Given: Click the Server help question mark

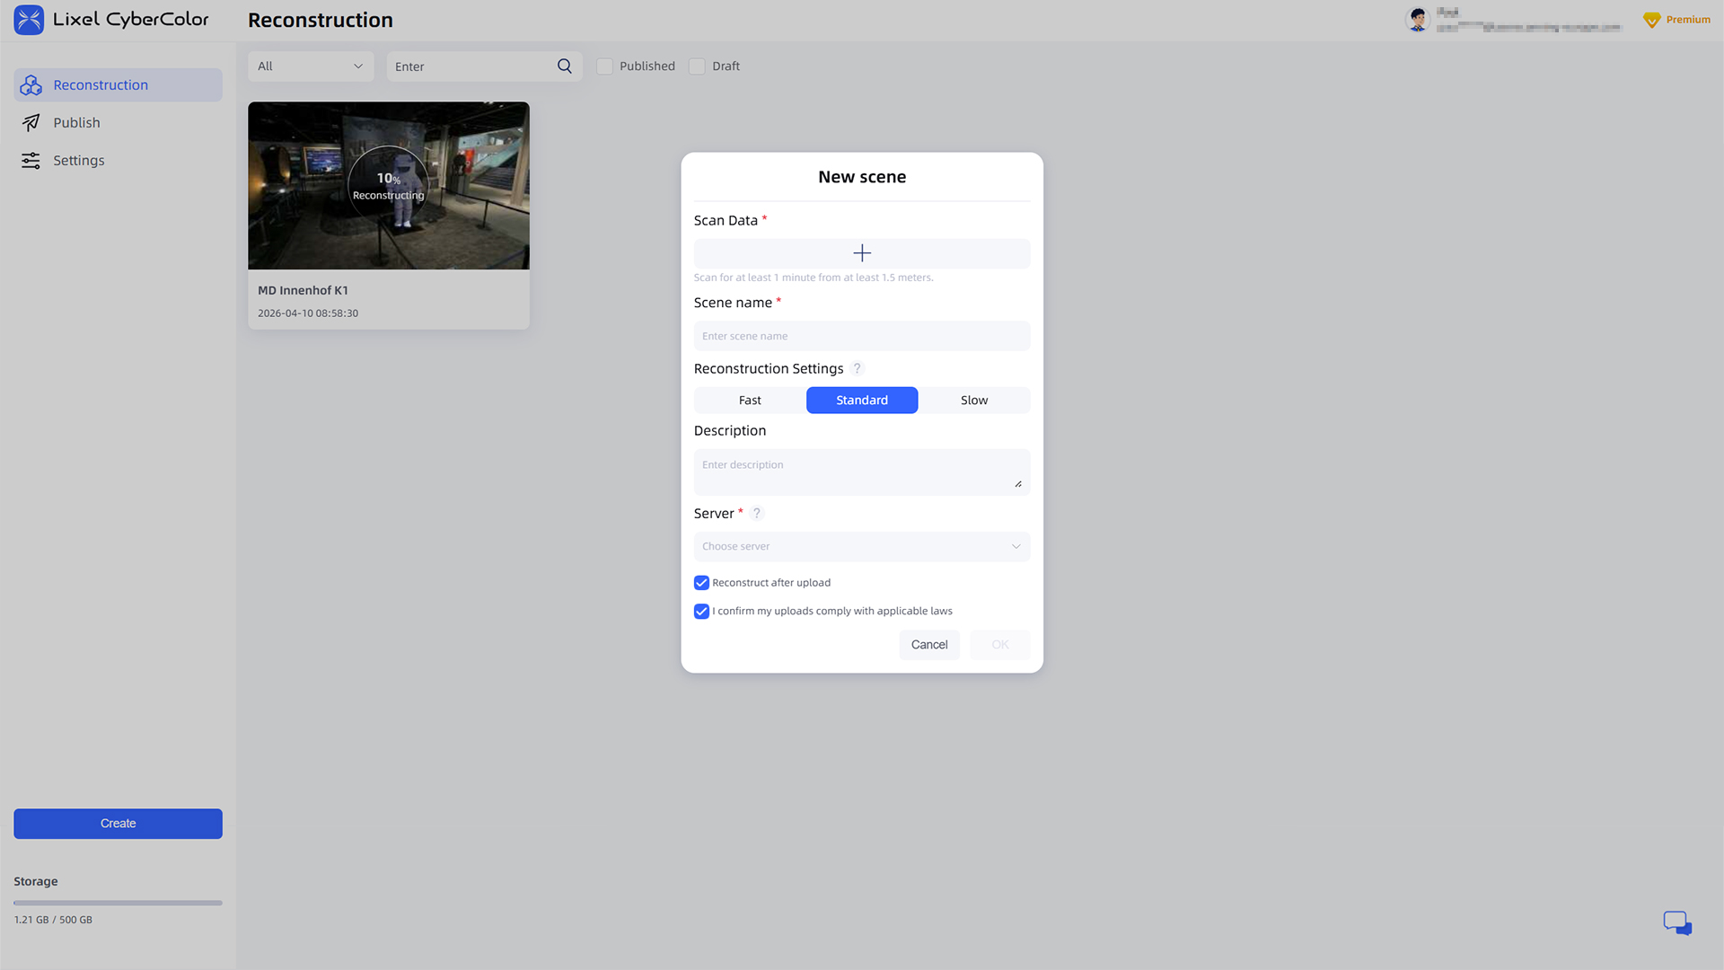Looking at the screenshot, I should [757, 514].
